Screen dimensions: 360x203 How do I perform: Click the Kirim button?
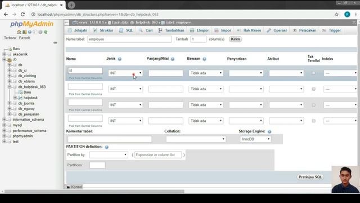(x=235, y=39)
